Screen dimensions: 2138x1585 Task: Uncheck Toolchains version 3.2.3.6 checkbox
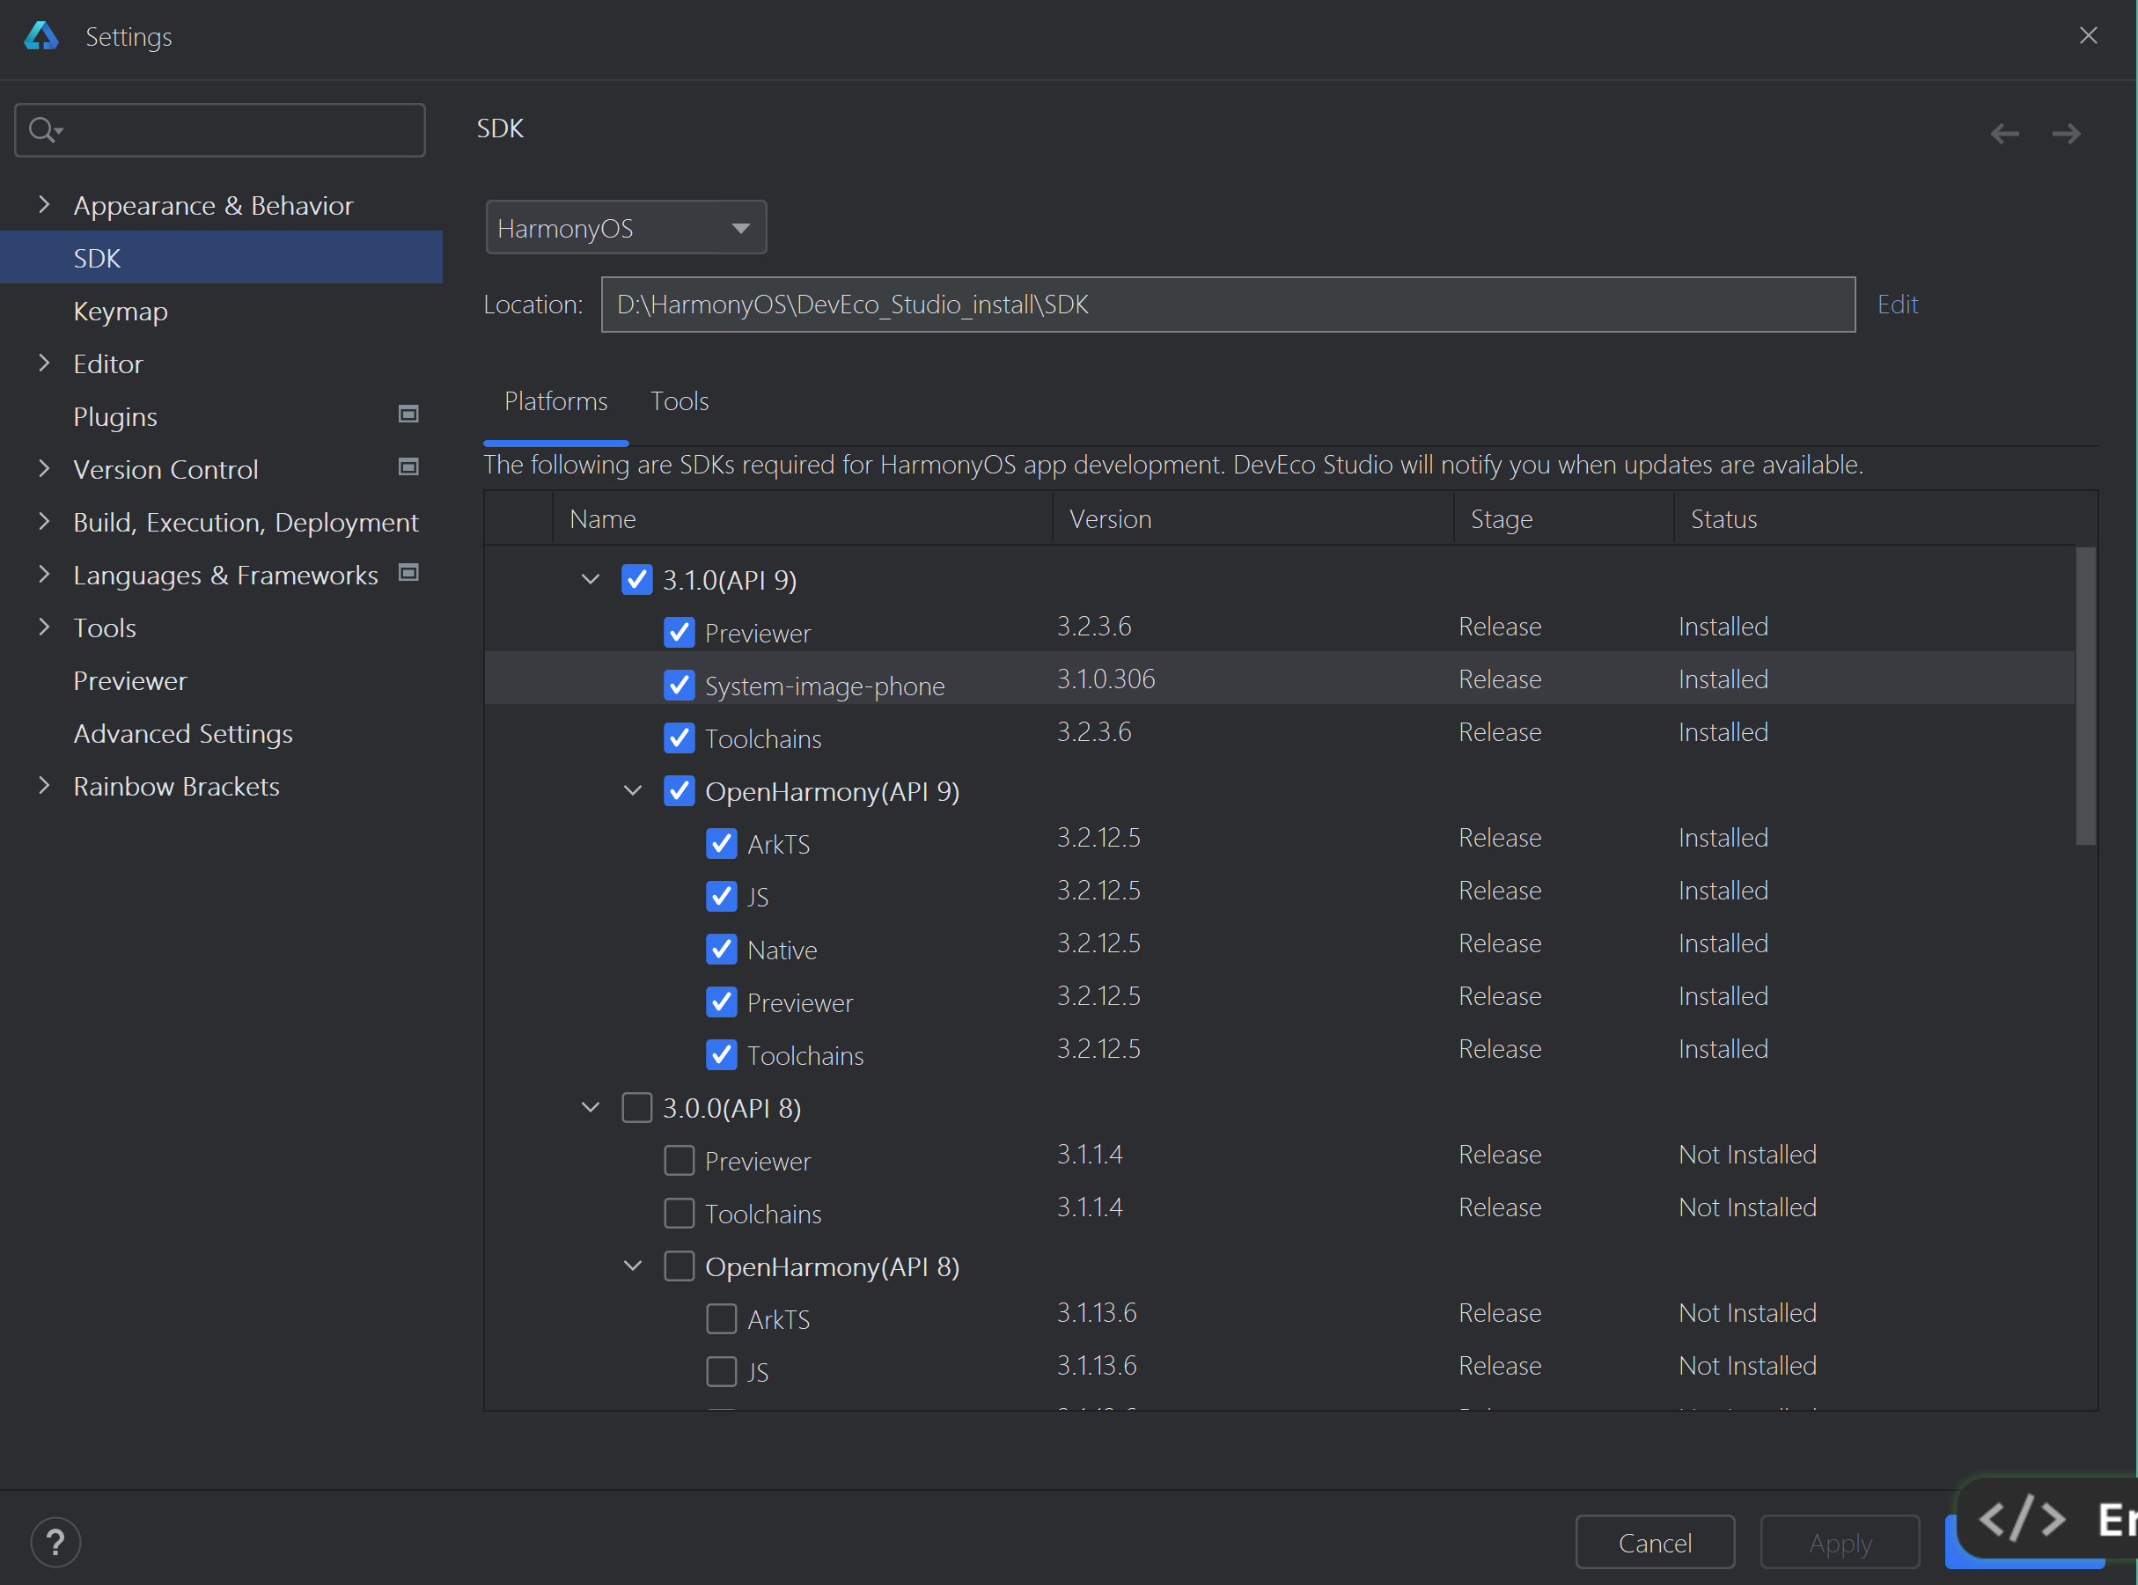pyautogui.click(x=680, y=737)
